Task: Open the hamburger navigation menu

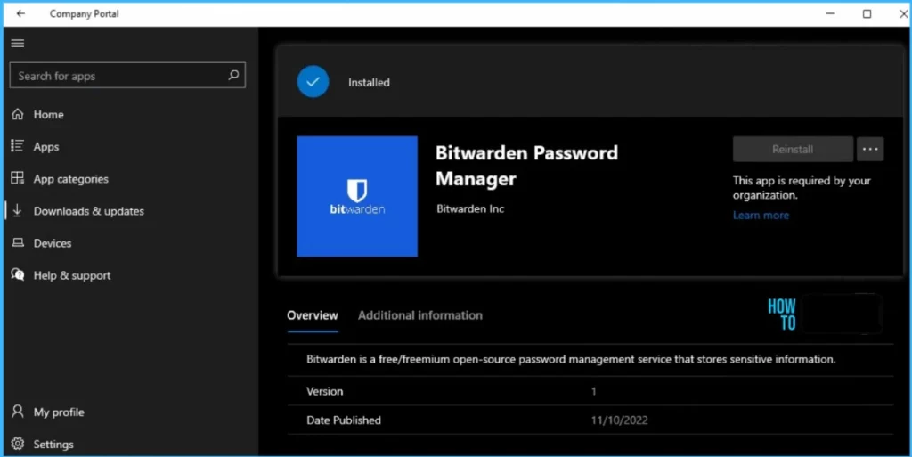Action: [x=18, y=43]
